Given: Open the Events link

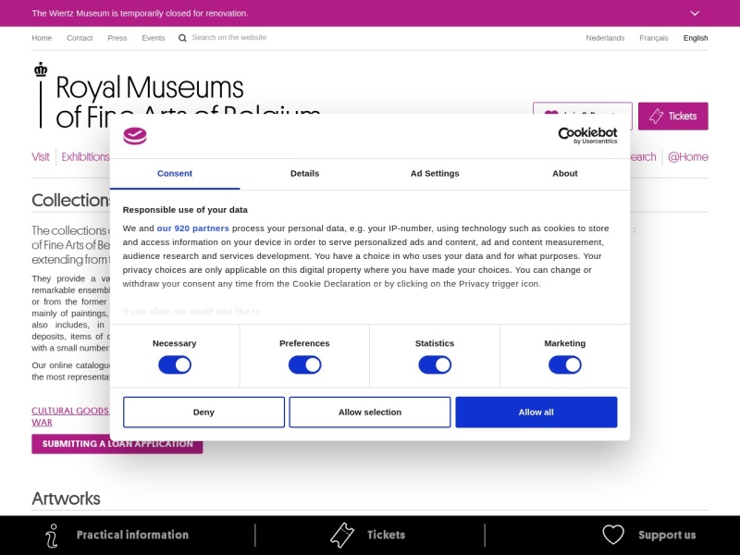Looking at the screenshot, I should point(154,38).
